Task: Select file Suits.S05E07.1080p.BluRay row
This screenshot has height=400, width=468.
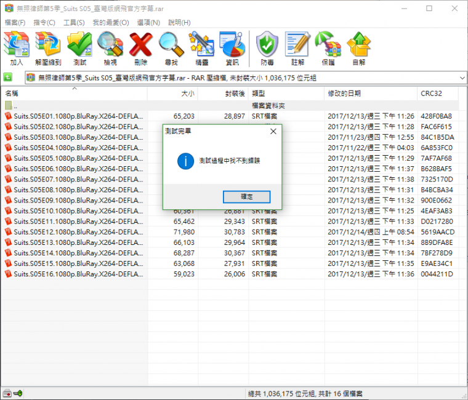Action: tap(78, 179)
